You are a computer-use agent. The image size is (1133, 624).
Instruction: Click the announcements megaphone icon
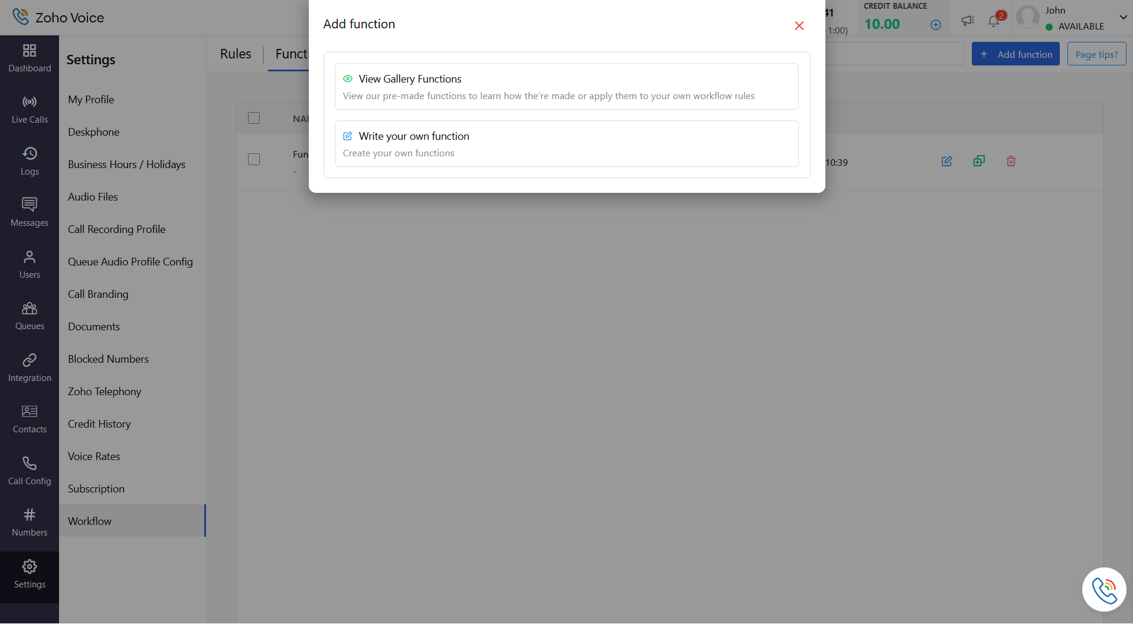(967, 21)
